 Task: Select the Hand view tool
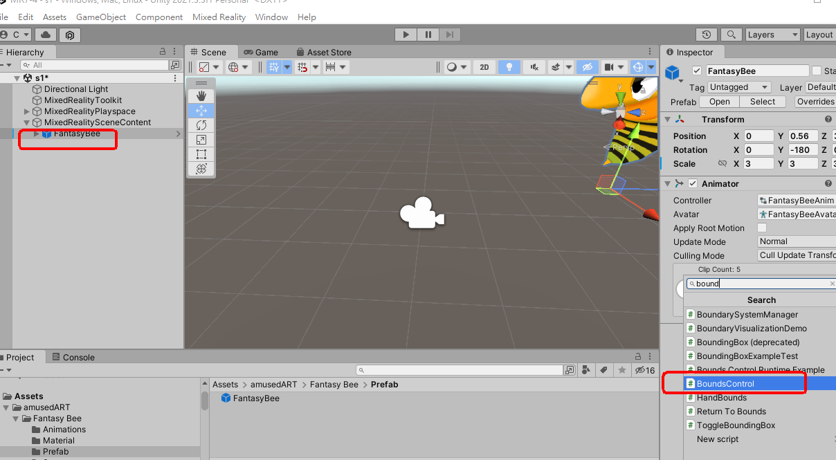pos(201,95)
